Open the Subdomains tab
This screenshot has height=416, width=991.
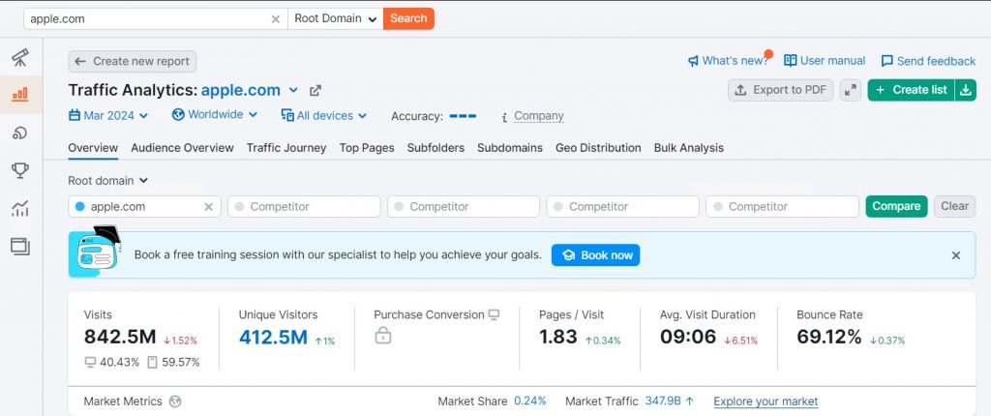(x=510, y=148)
